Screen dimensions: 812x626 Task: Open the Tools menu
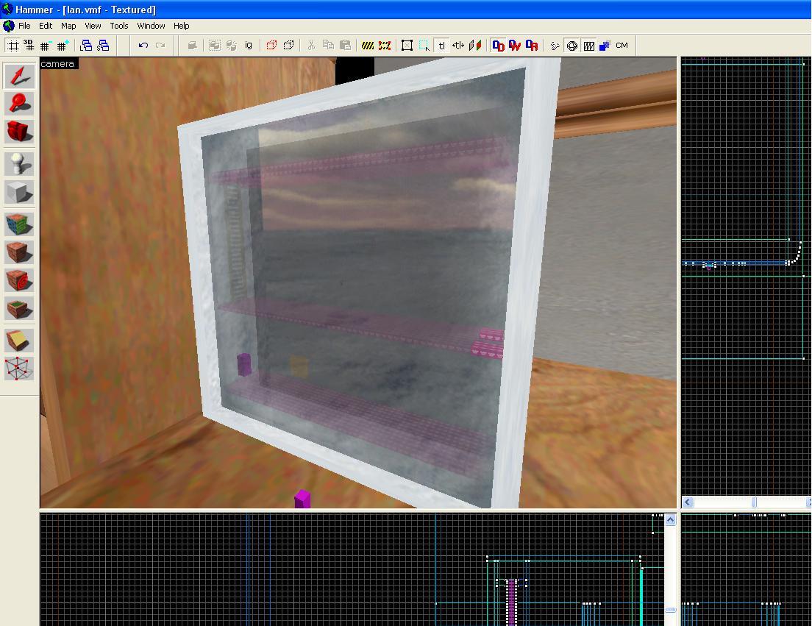click(118, 26)
